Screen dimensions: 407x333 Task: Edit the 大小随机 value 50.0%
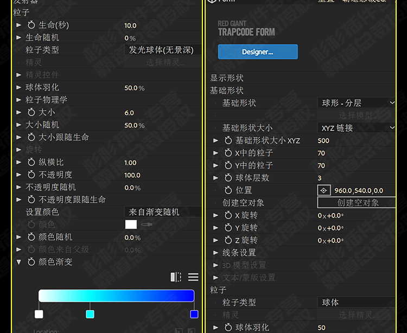point(134,125)
